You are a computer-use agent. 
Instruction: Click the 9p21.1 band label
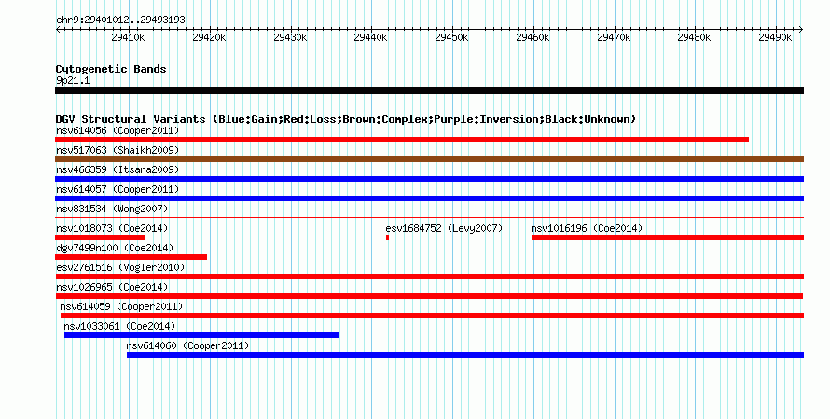(73, 80)
